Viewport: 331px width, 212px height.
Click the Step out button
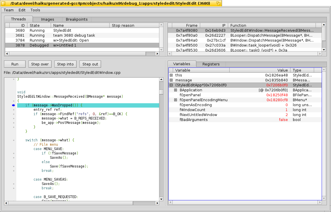point(90,64)
